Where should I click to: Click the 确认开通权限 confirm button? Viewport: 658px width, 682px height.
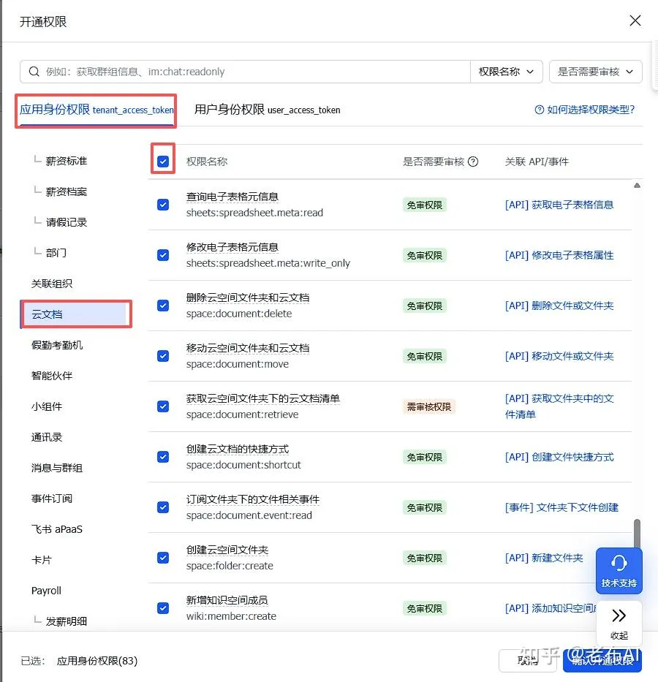602,661
